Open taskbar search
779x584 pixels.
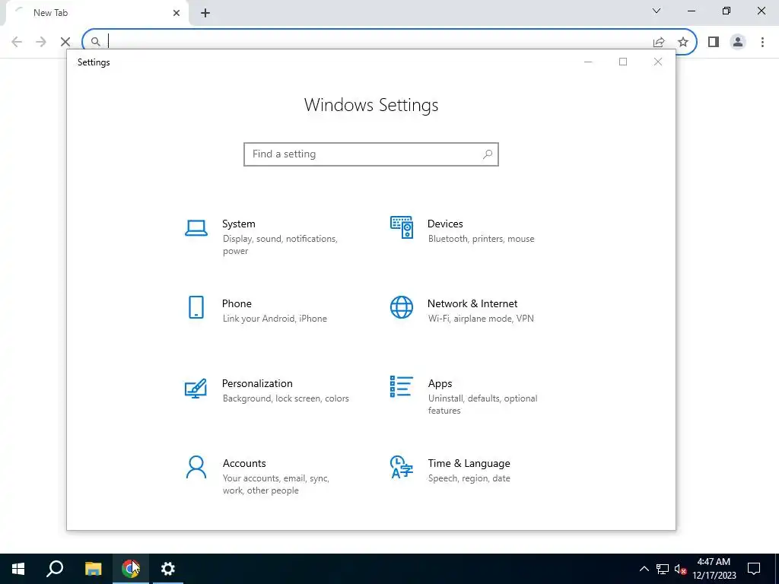pos(55,569)
